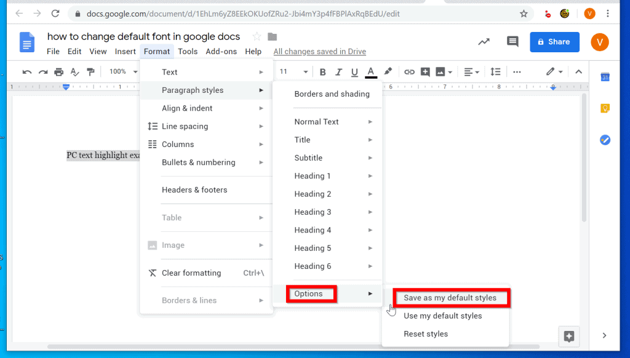Click the Explore button at bottom right

[x=569, y=336]
